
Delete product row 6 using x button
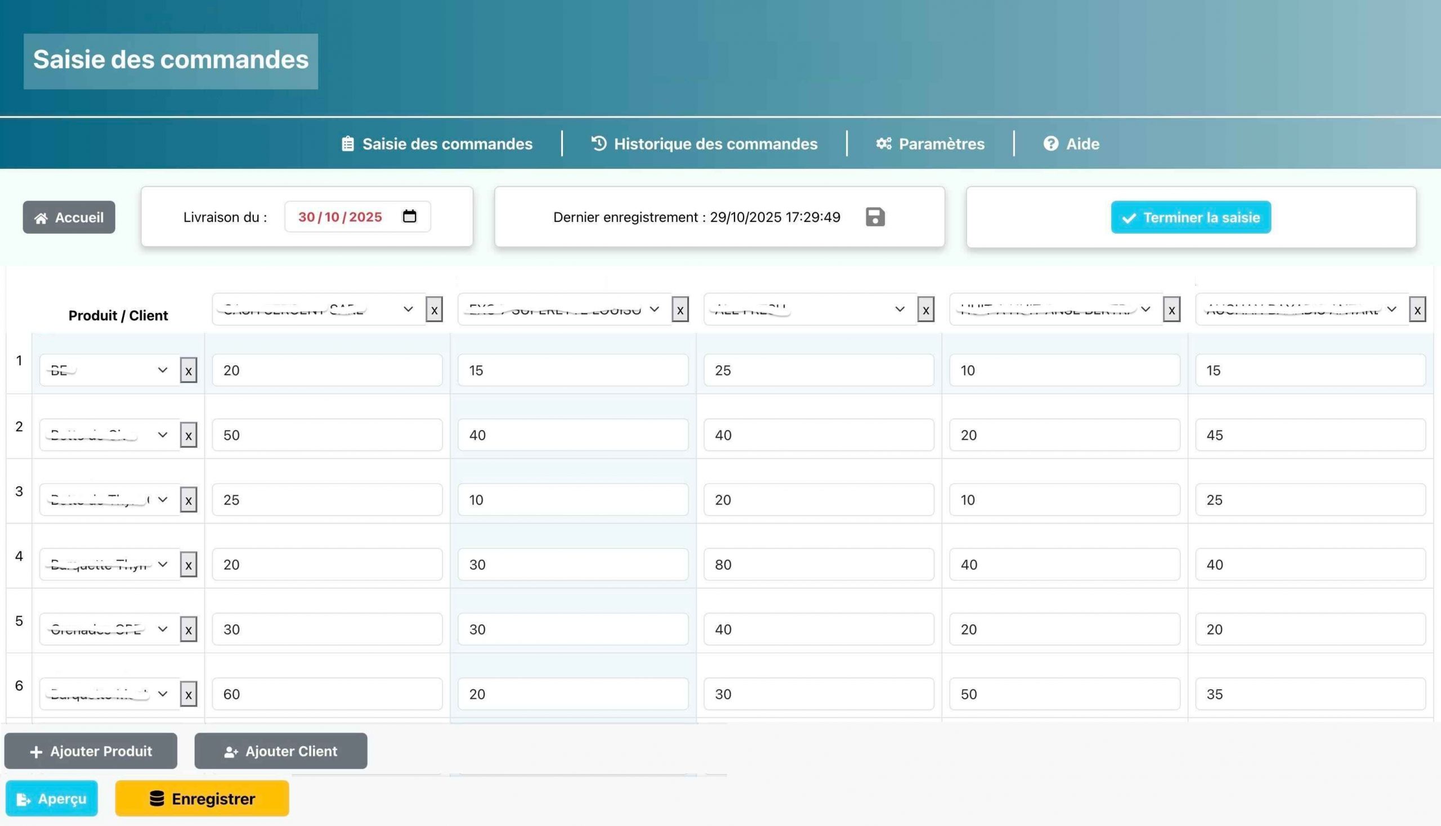[x=188, y=694]
